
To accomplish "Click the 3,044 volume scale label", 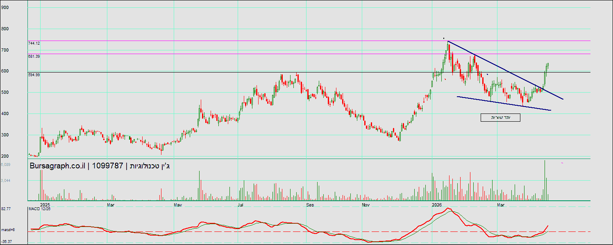I will (x=6, y=180).
